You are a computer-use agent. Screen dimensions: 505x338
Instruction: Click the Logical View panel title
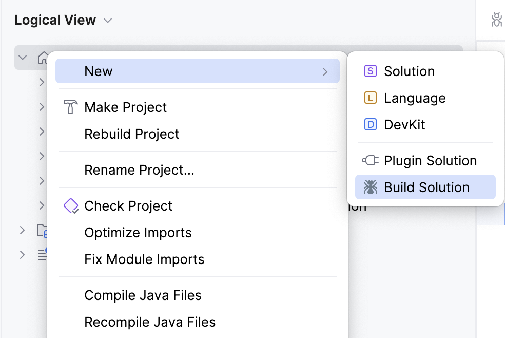point(55,20)
